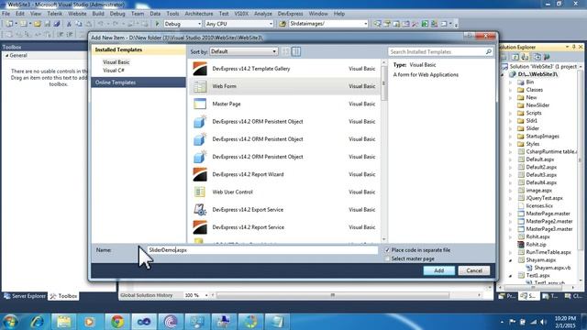Select Online Templates in left pane

138,82
